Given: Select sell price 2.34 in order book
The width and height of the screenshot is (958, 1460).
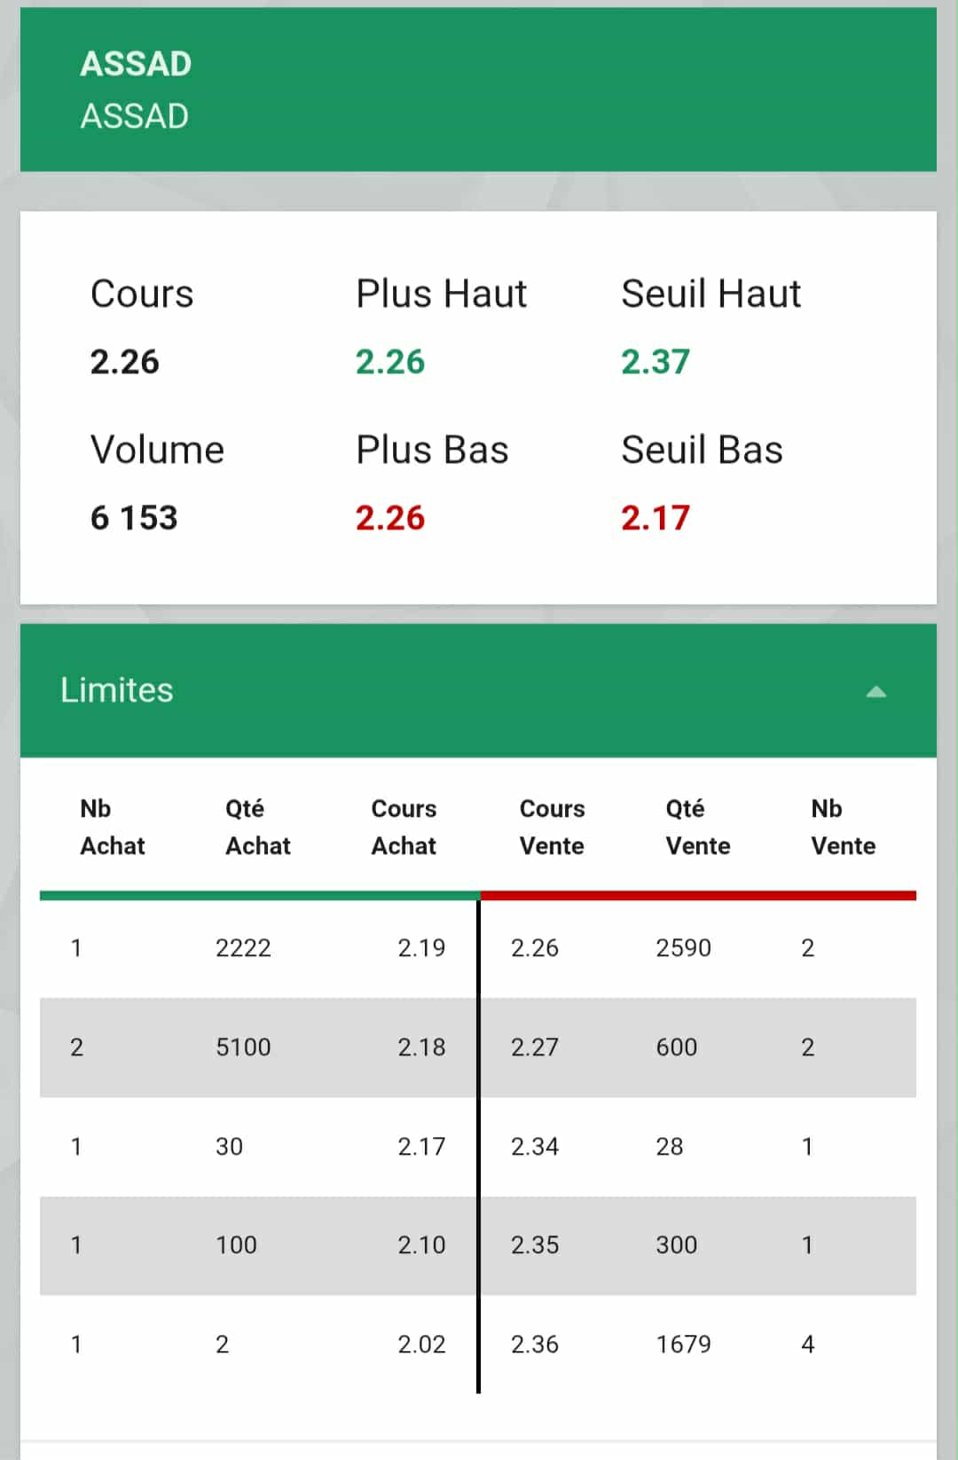Looking at the screenshot, I should click(535, 1147).
